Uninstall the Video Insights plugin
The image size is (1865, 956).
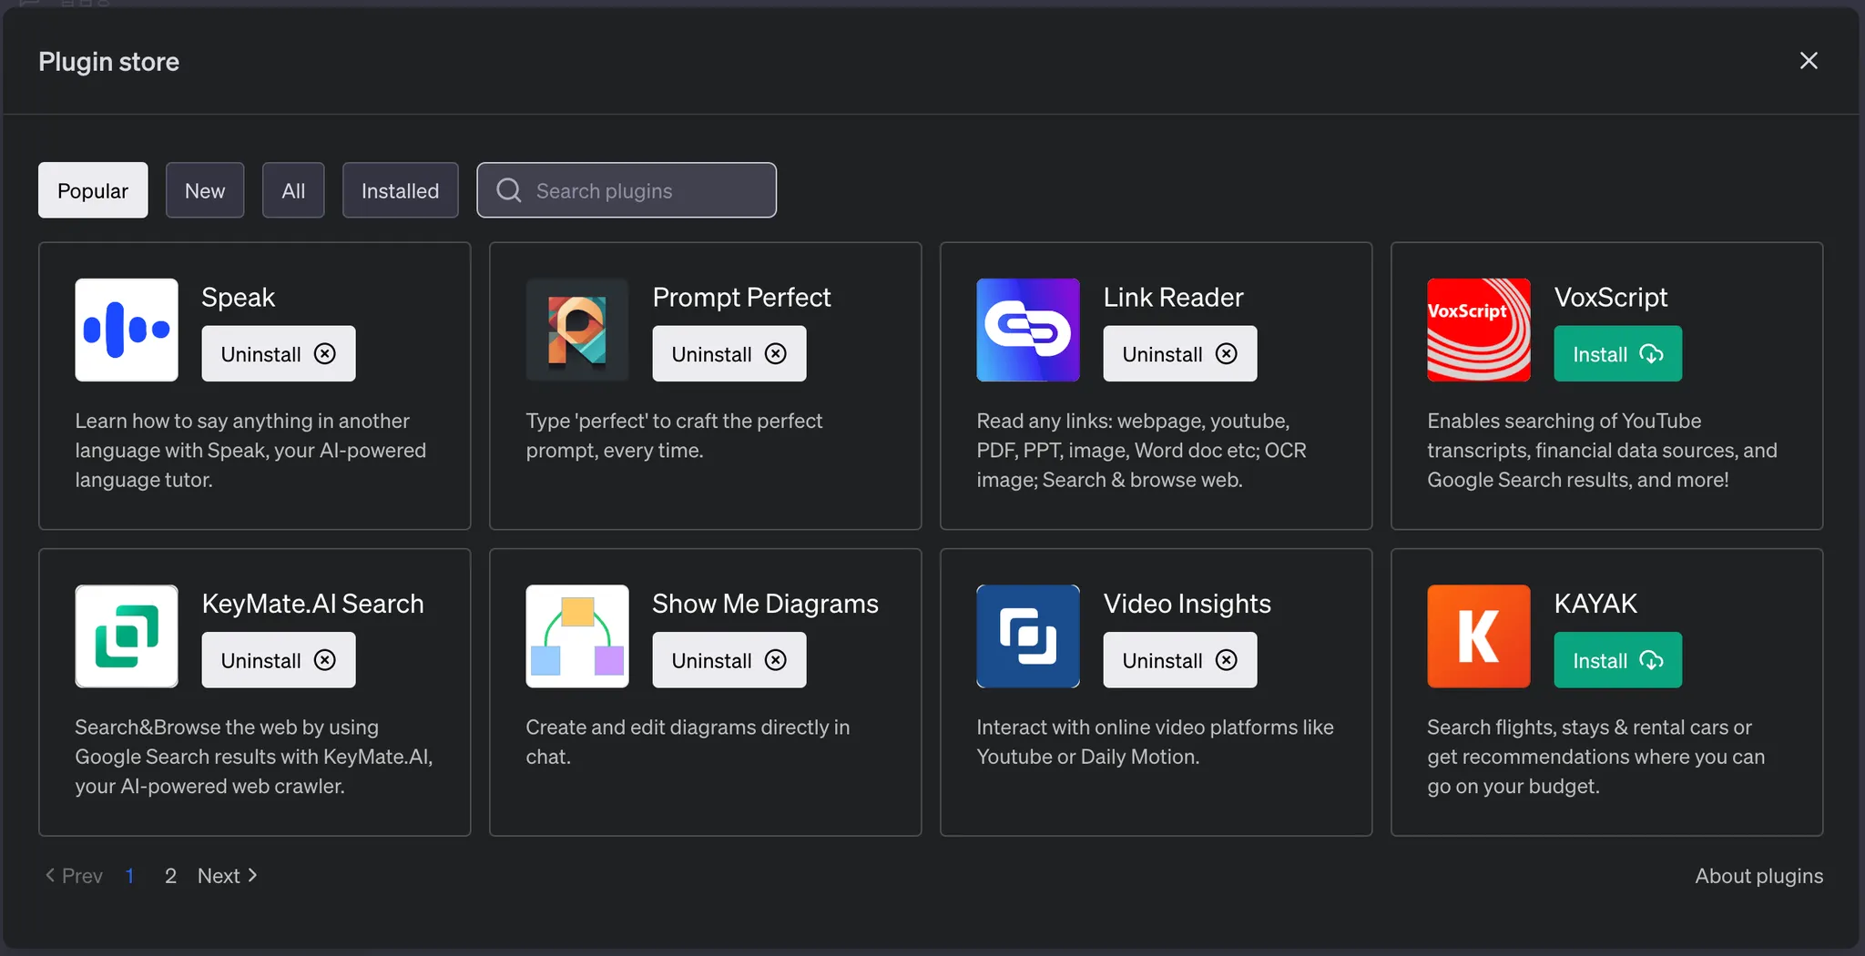click(1179, 660)
